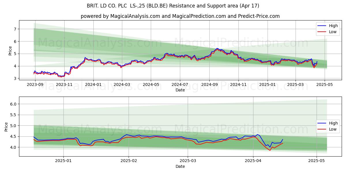Click the September 2024 price peak in upper chart
Viewport: 346px width, 173px height.
(x=217, y=48)
